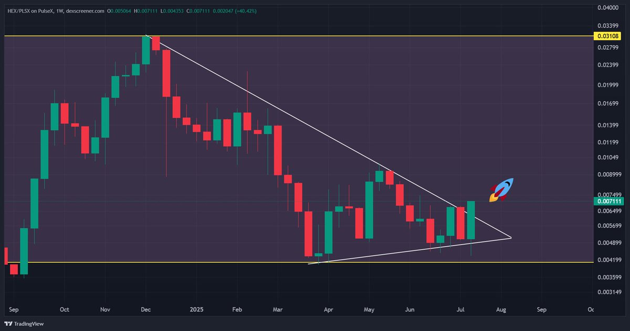
Task: Click the 0.01049 price scale label
Action: point(607,157)
